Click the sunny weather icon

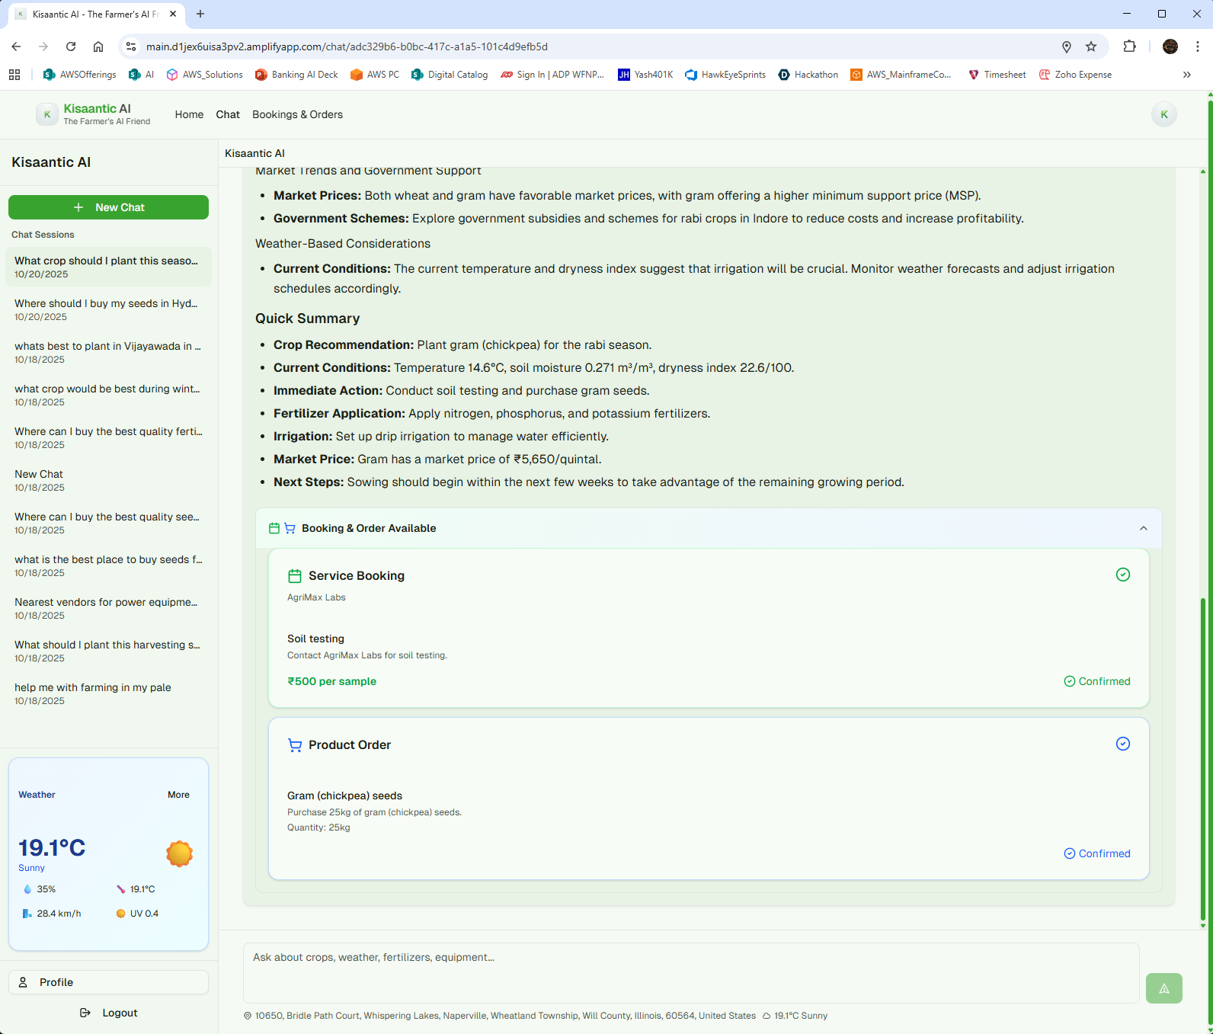pos(179,853)
